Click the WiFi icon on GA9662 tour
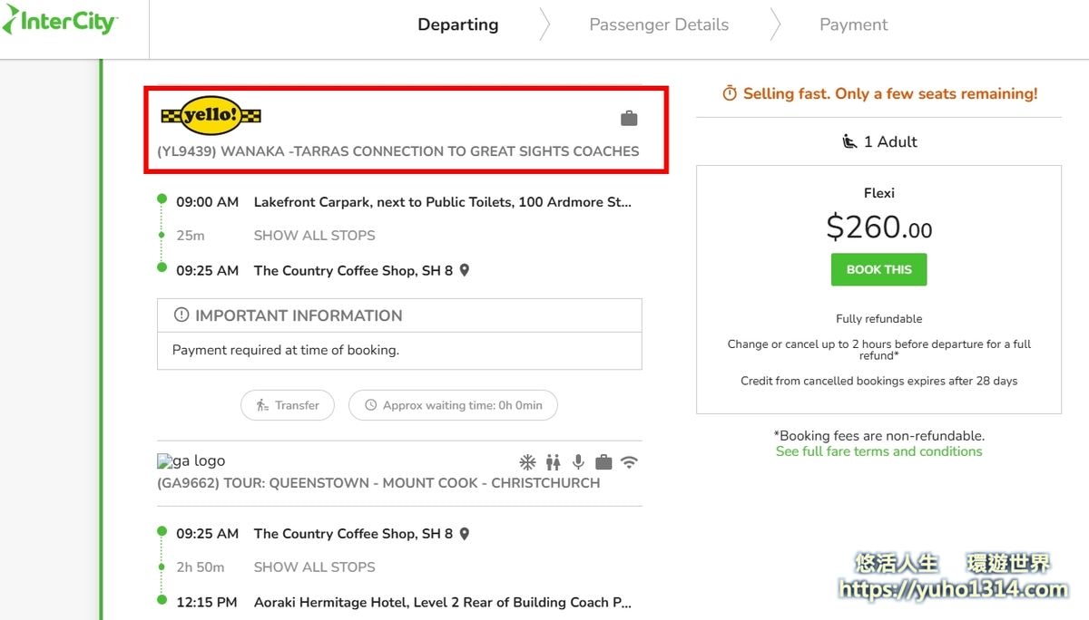 click(629, 462)
